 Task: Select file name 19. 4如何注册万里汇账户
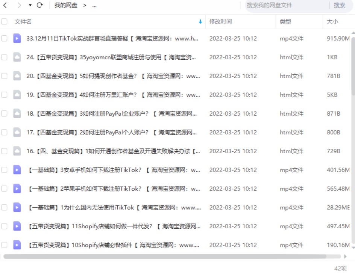pyautogui.click(x=113, y=95)
